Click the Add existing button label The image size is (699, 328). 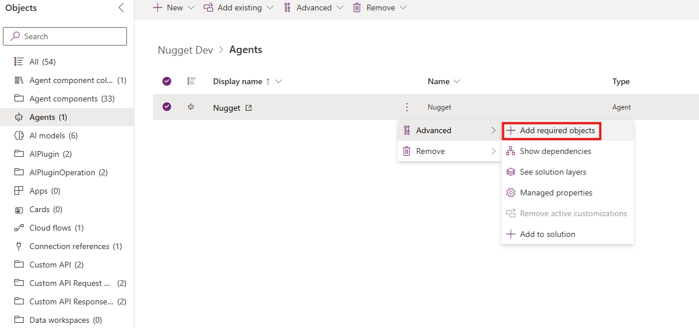[x=240, y=7]
